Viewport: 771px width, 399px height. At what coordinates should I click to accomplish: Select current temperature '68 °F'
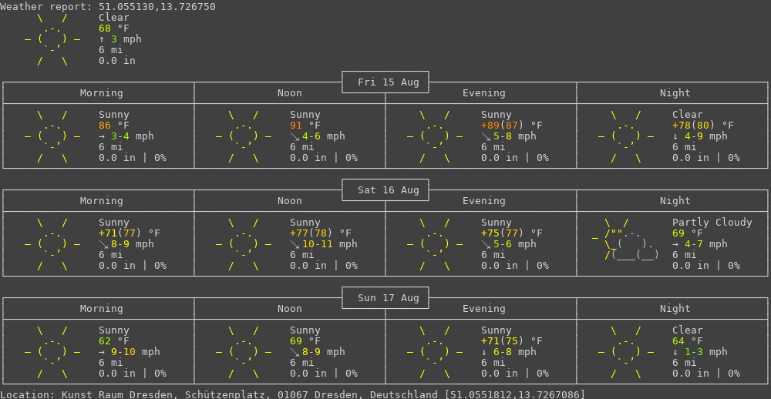click(114, 28)
